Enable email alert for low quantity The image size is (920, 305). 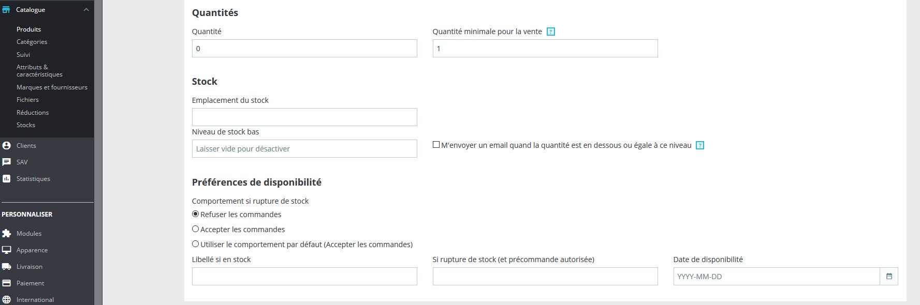pos(436,145)
